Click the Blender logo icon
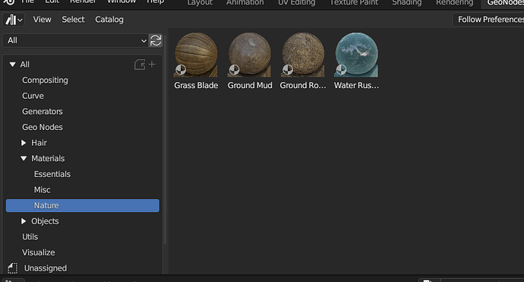524x282 pixels. pos(9,2)
